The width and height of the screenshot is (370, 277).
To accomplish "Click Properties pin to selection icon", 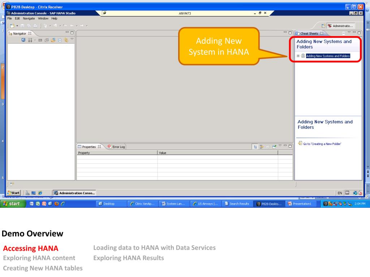I will click(x=274, y=147).
